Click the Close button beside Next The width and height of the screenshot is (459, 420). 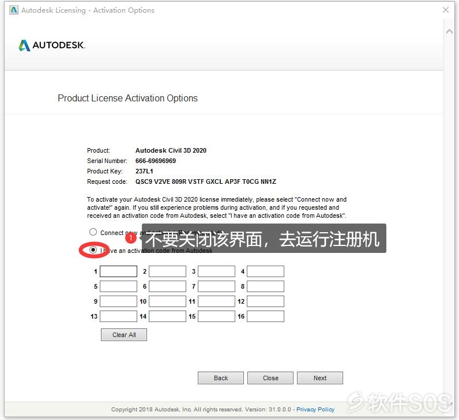270,378
